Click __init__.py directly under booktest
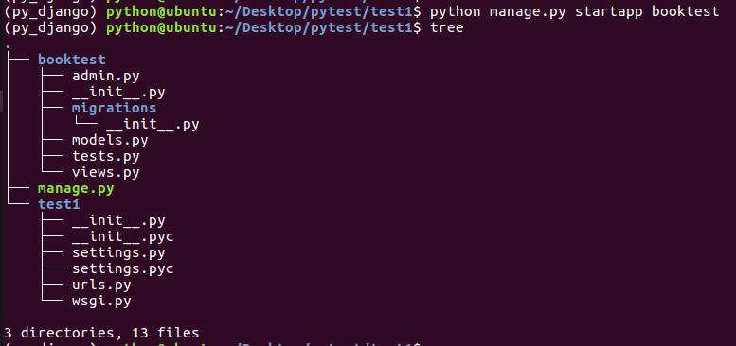Screen dimensions: 736x346 coord(118,93)
